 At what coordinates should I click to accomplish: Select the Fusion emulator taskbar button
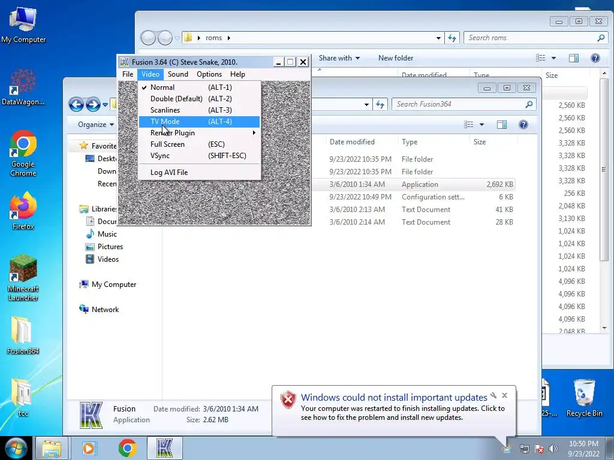(164, 448)
